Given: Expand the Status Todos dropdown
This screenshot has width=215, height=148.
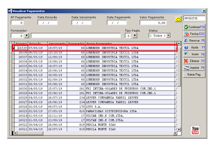Looking at the screenshot, I should [x=168, y=36].
